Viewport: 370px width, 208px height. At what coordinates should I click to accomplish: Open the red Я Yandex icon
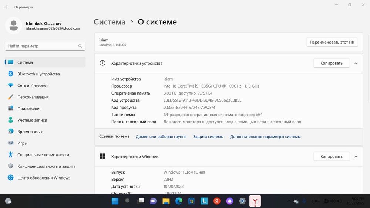217,201
